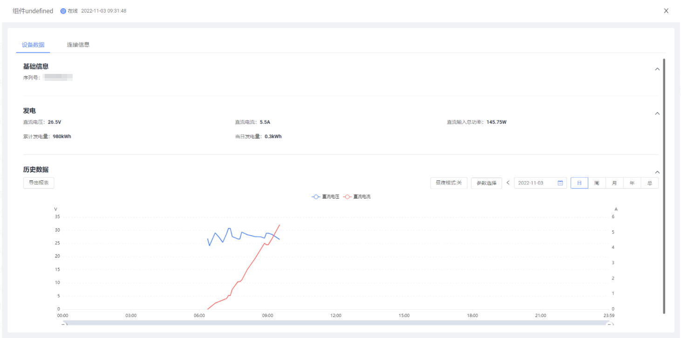Select the 月 month range option

(614, 183)
